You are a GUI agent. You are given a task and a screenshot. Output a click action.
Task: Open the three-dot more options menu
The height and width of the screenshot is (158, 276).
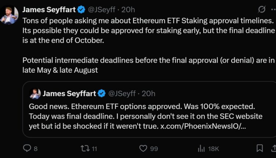pos(269,9)
